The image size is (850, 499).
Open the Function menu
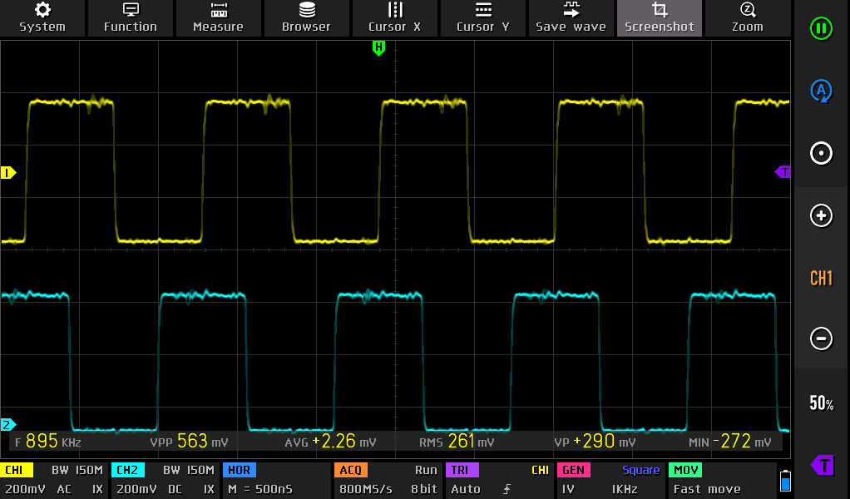click(130, 17)
